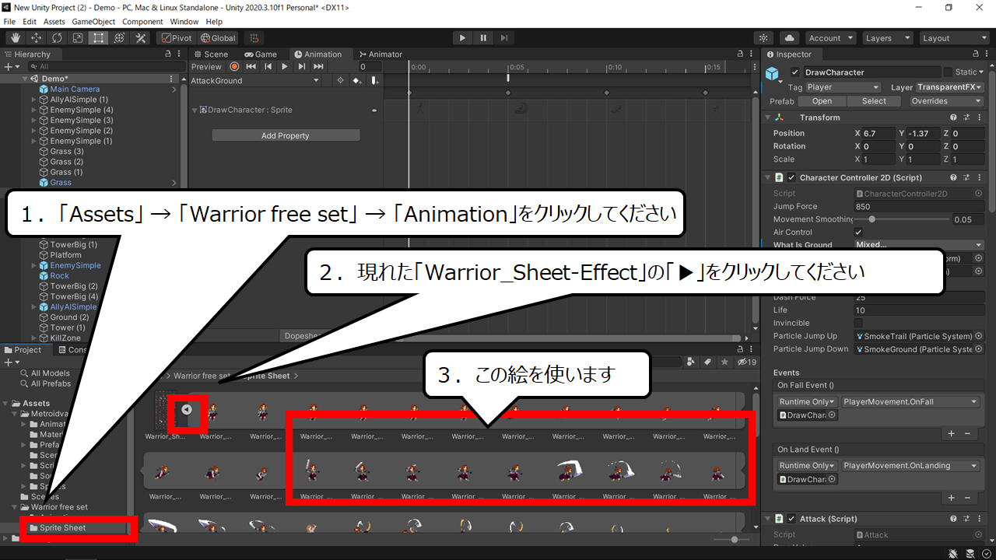Viewport: 996px width, 560px height.
Task: Click the prefab Select button
Action: pyautogui.click(x=874, y=101)
